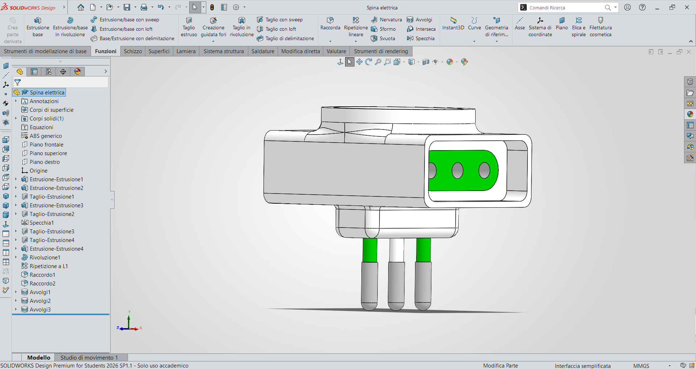This screenshot has width=696, height=369.
Task: Expand Estrusione-Estrusione1 feature
Action: (x=16, y=179)
